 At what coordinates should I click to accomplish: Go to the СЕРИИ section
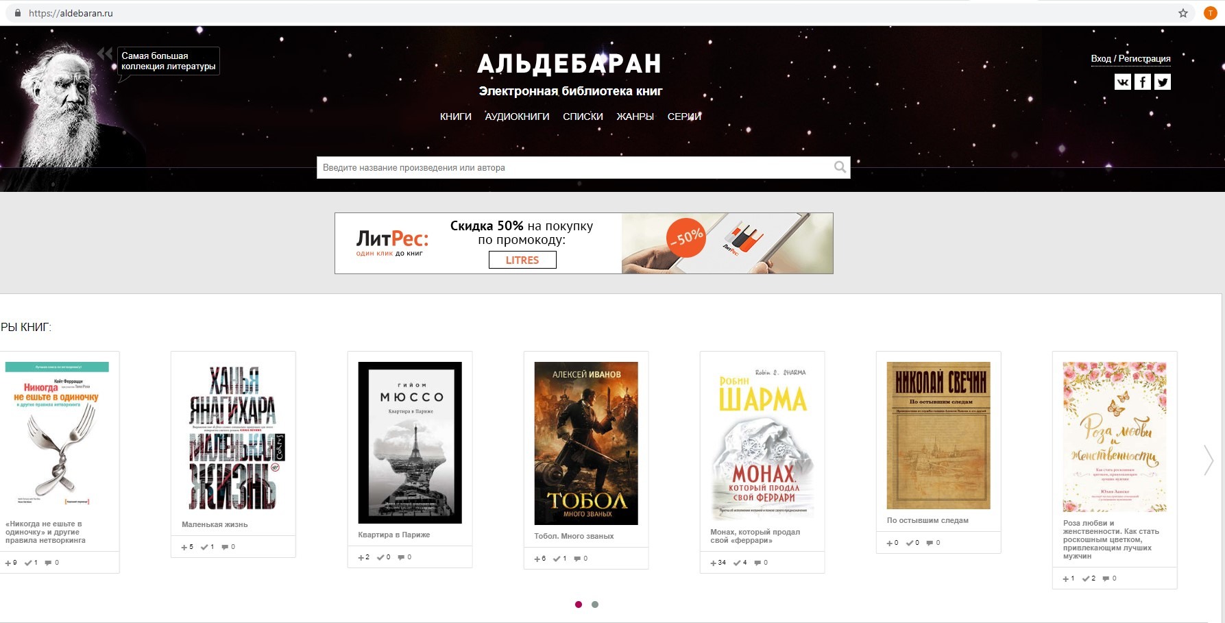pos(684,117)
